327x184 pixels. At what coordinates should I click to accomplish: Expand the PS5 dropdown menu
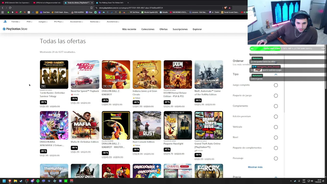[29, 22]
